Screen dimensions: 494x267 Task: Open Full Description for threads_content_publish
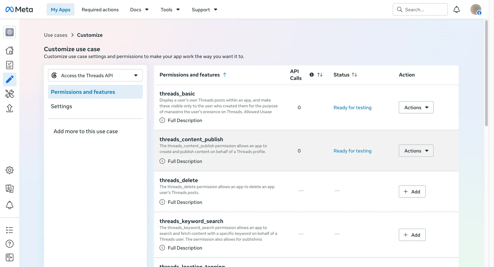pyautogui.click(x=185, y=161)
